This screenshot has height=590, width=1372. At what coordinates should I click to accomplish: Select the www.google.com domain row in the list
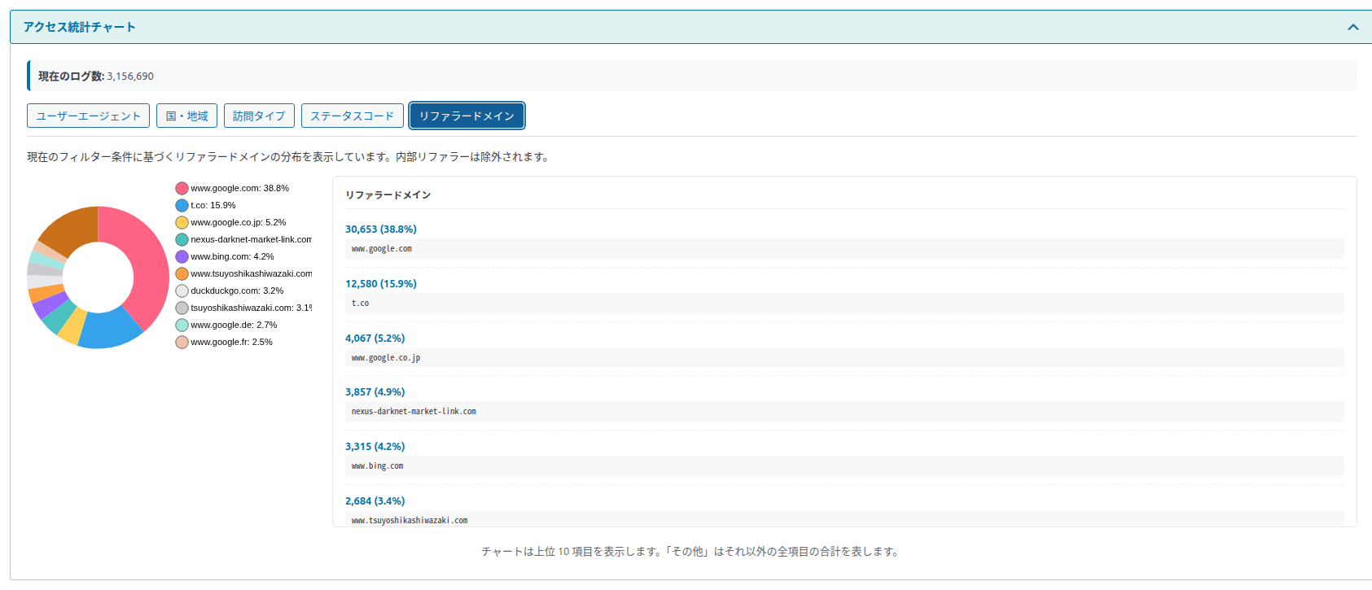(844, 249)
